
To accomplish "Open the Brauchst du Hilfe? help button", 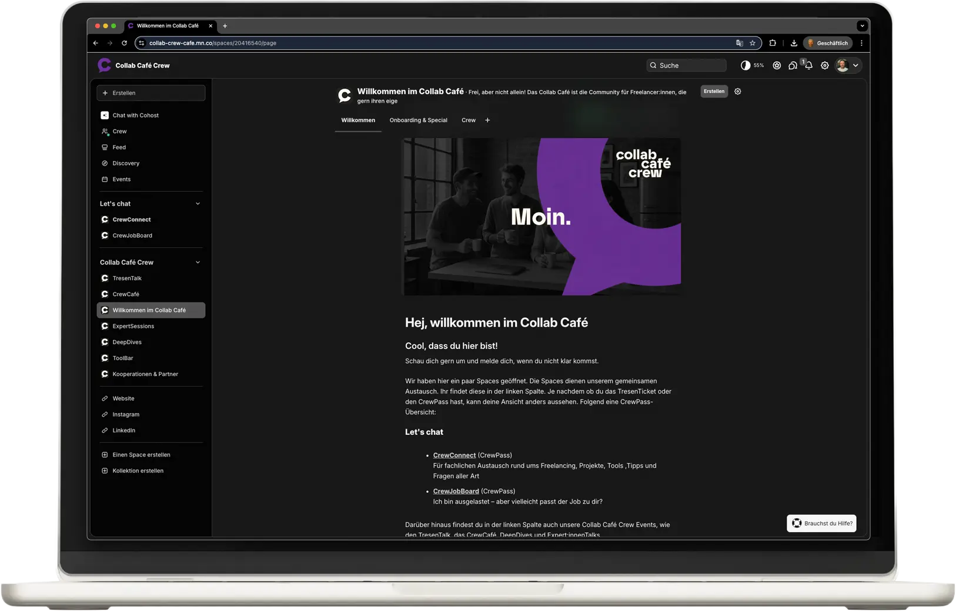I will 821,523.
